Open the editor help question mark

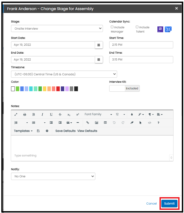click(x=158, y=123)
